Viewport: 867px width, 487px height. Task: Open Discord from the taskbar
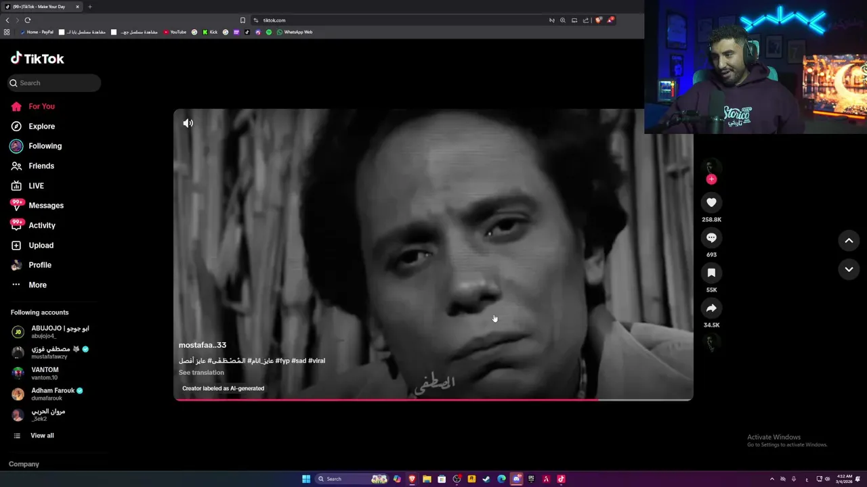point(516,479)
